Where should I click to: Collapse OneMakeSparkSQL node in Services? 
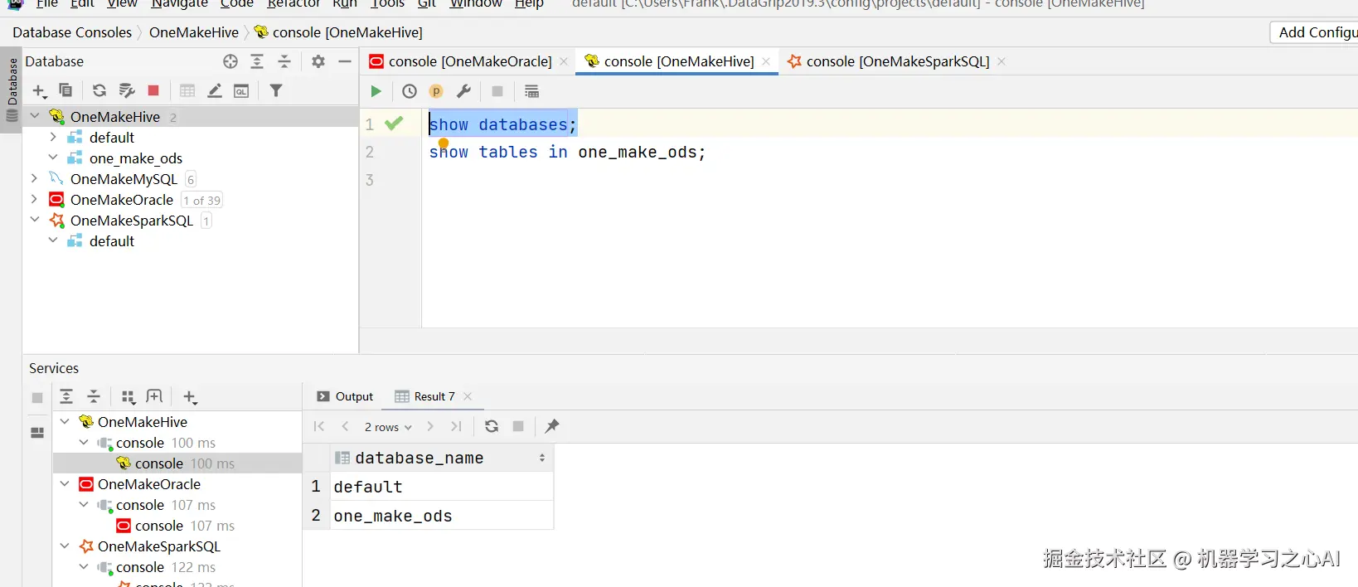coord(65,546)
